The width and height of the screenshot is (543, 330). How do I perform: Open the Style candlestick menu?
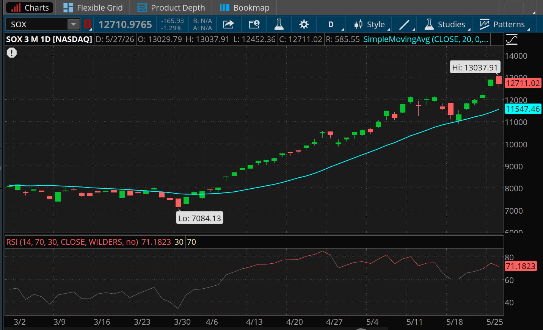click(x=370, y=24)
